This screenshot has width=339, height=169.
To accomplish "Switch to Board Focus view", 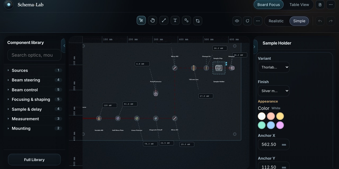I will 269,5.
